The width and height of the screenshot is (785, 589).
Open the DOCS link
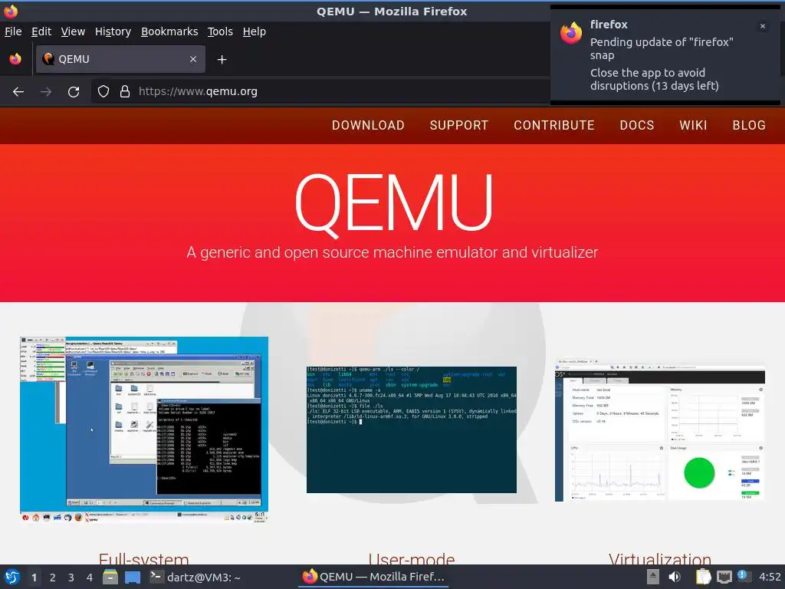637,125
